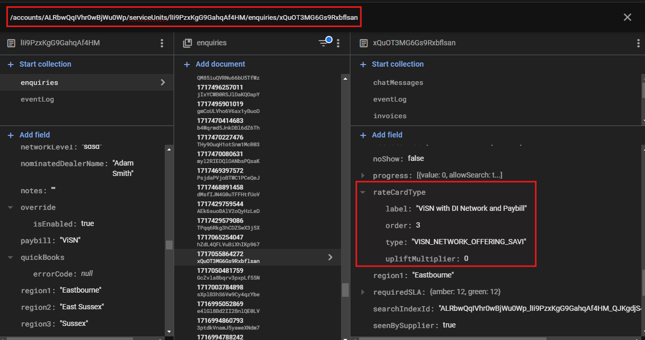Open the filter icon for enquiries list

click(325, 42)
